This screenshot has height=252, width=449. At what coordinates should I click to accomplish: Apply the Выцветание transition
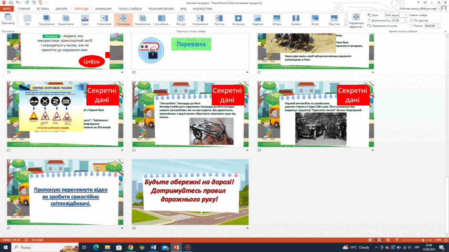pyautogui.click(x=65, y=20)
